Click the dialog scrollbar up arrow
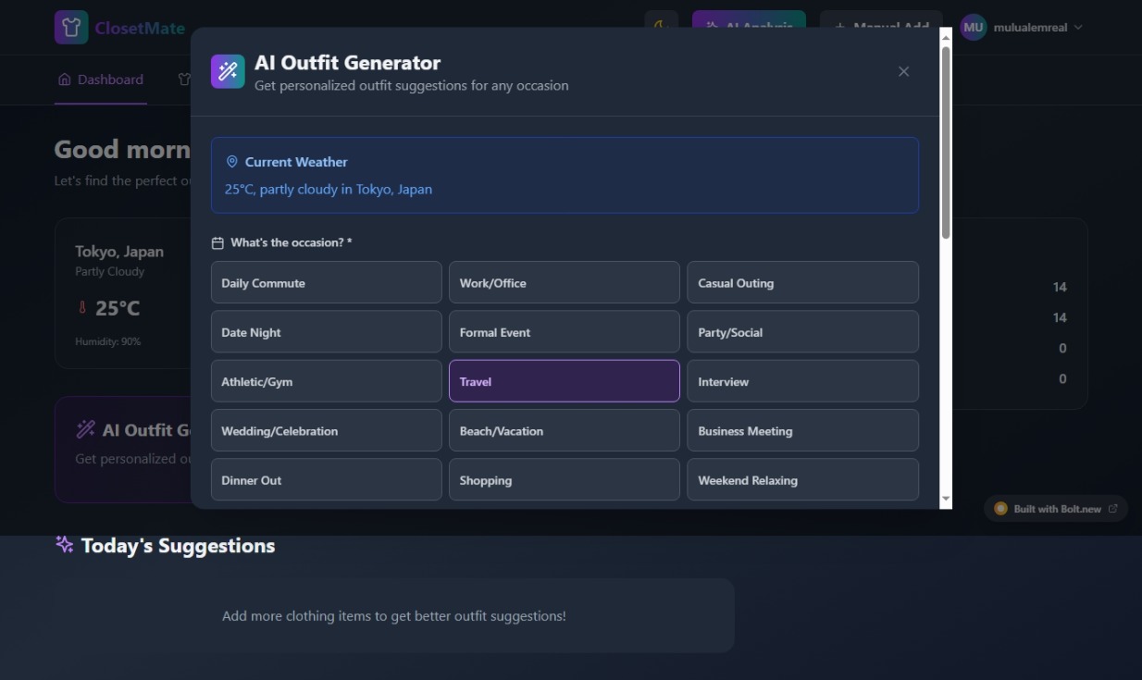Viewport: 1142px width, 680px height. (946, 36)
